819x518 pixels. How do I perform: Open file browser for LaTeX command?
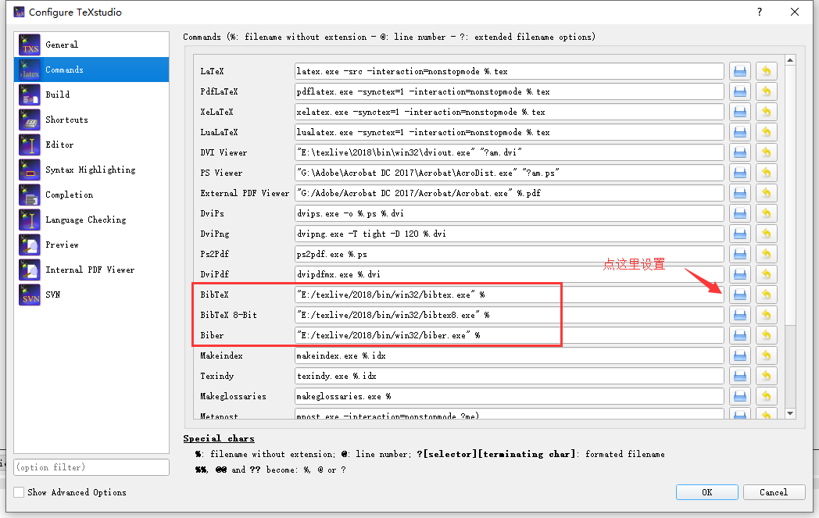pos(739,71)
